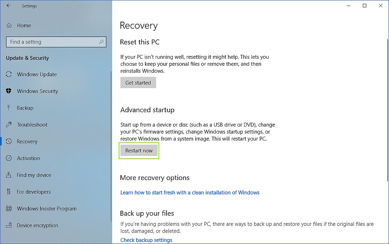Click the Update & Security sidebar heading
389x244 pixels.
point(27,58)
